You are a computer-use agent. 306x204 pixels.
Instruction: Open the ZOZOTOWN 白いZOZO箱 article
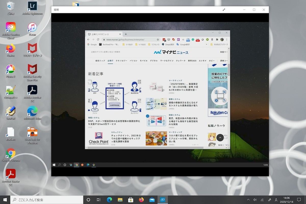coord(183,87)
